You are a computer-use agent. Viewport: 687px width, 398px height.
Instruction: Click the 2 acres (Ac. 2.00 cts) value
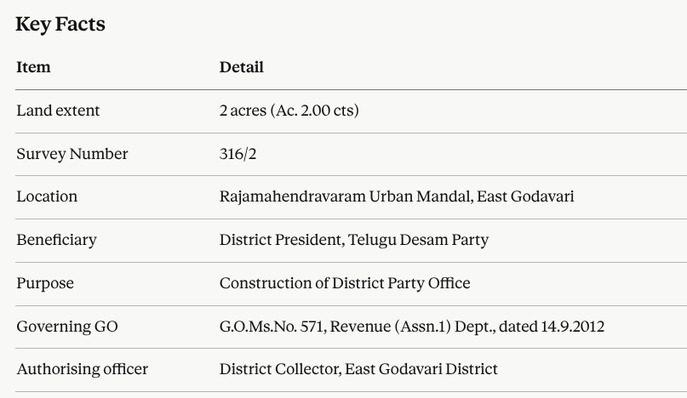[x=289, y=111]
